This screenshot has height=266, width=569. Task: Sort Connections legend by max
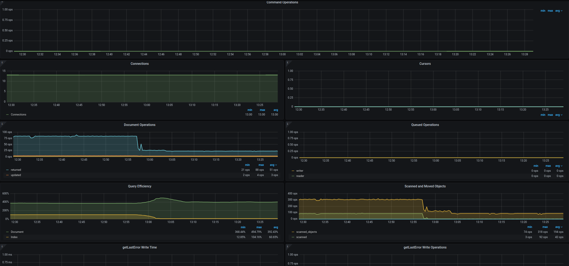tap(262, 110)
